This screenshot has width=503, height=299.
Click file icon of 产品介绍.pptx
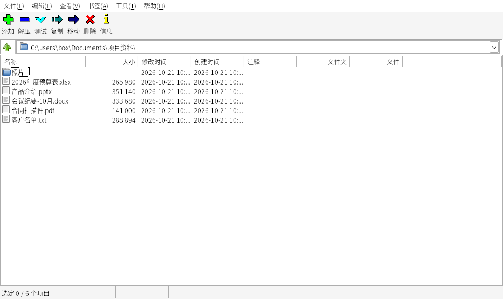6,90
